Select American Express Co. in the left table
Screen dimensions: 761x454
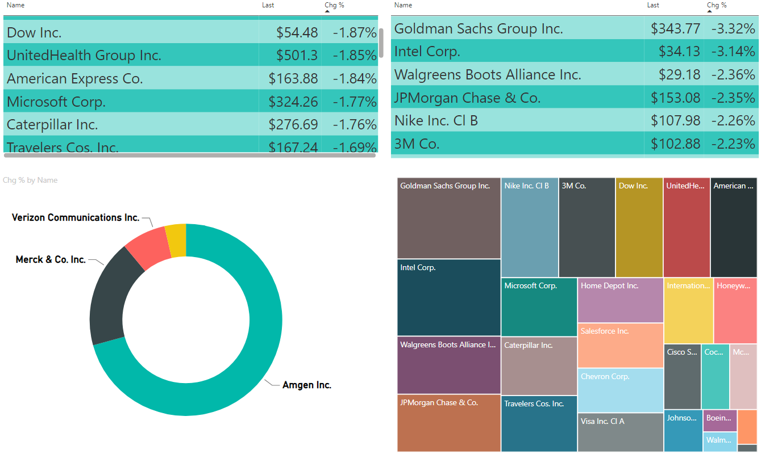coord(75,79)
